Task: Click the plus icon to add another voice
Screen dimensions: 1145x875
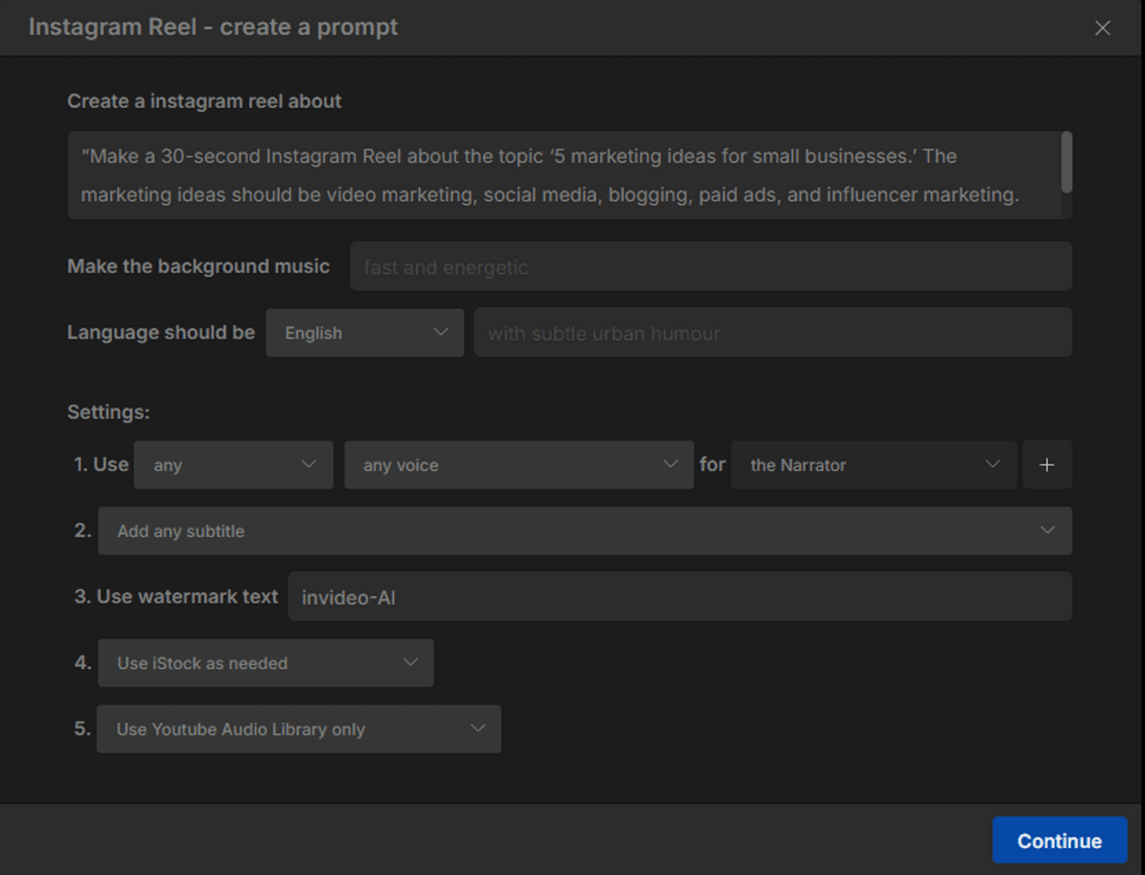Action: coord(1047,464)
